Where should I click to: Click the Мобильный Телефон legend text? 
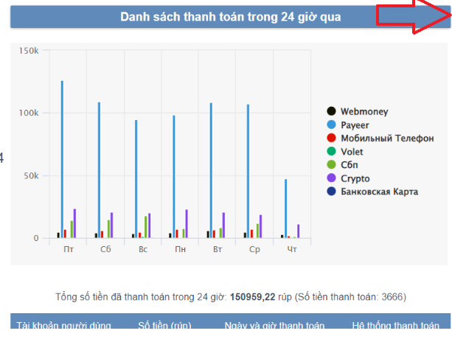pos(387,138)
